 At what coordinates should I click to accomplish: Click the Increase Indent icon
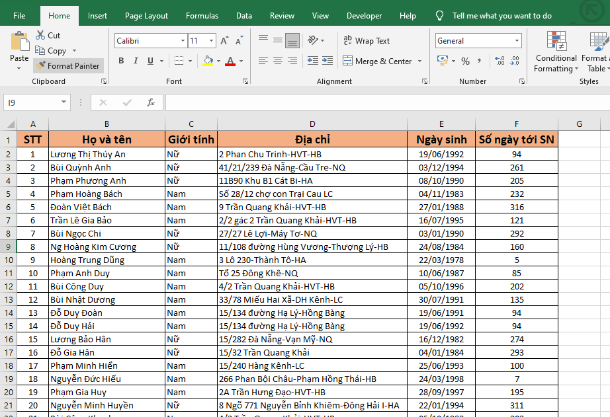point(328,61)
